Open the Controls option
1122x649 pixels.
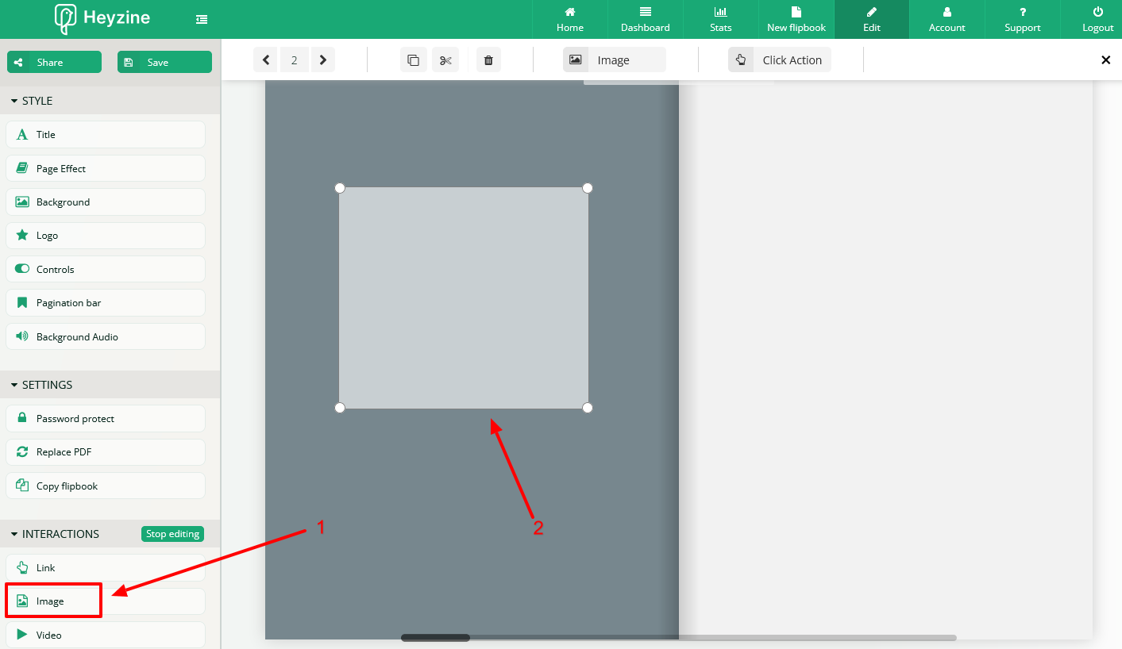(x=106, y=270)
